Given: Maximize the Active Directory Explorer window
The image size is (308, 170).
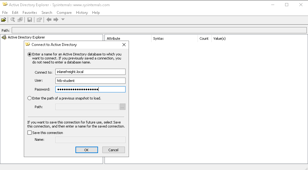Looking at the screenshot, I should [287, 5].
